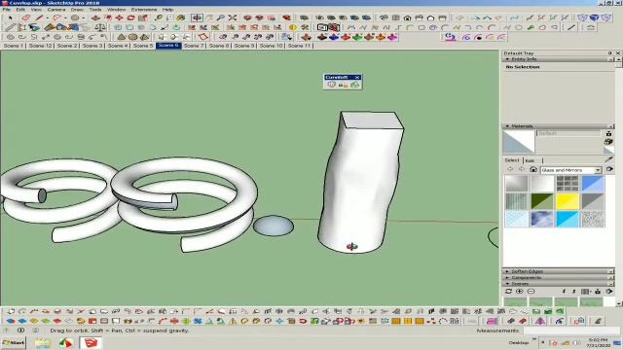Image resolution: width=623 pixels, height=350 pixels.
Task: Click the green-based stamp tool icon
Action: pyautogui.click(x=357, y=37)
